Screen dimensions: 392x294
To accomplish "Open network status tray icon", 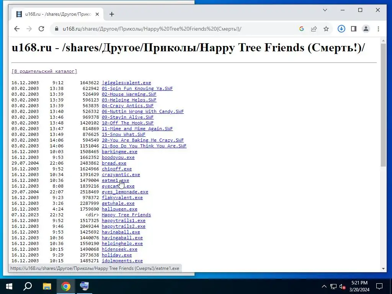I will click(x=333, y=286).
